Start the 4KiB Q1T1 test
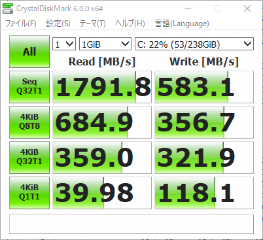 [29, 193]
